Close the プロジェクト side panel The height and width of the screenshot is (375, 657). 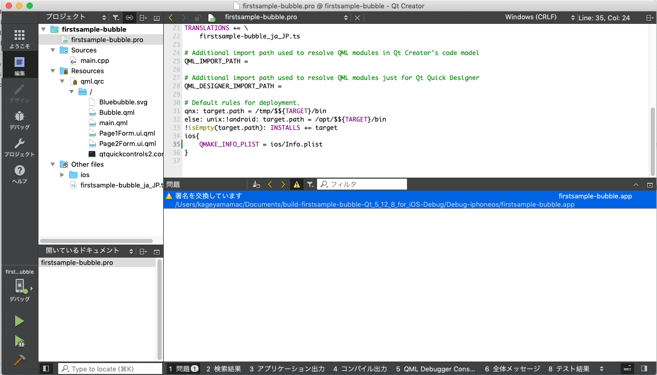tap(156, 18)
